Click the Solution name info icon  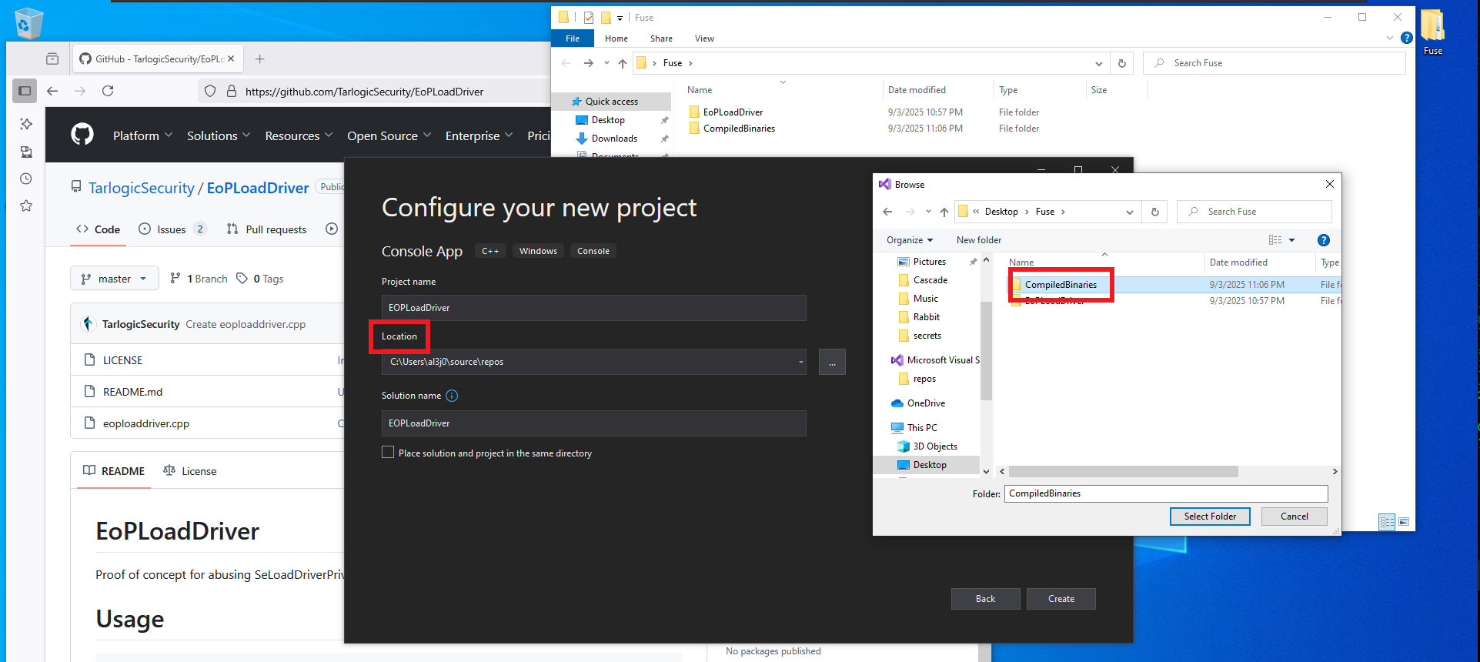point(452,396)
